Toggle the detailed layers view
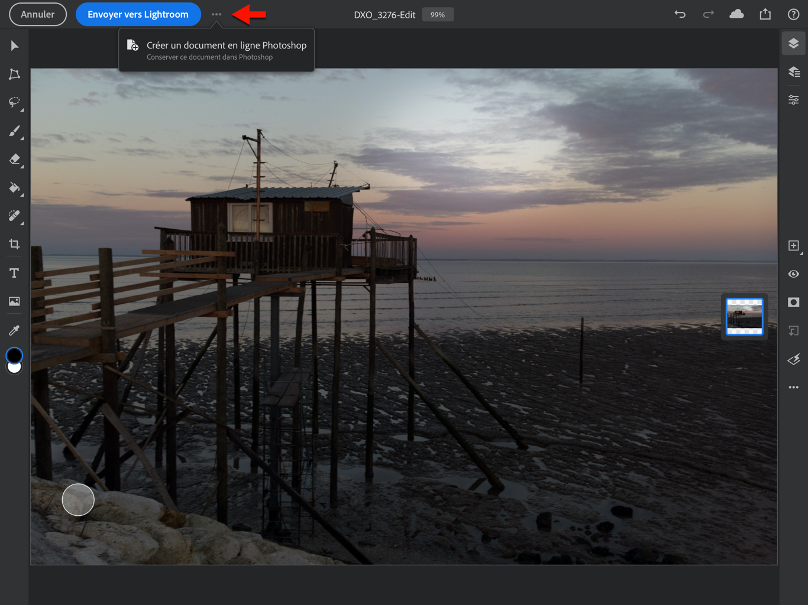This screenshot has height=605, width=808. point(793,72)
